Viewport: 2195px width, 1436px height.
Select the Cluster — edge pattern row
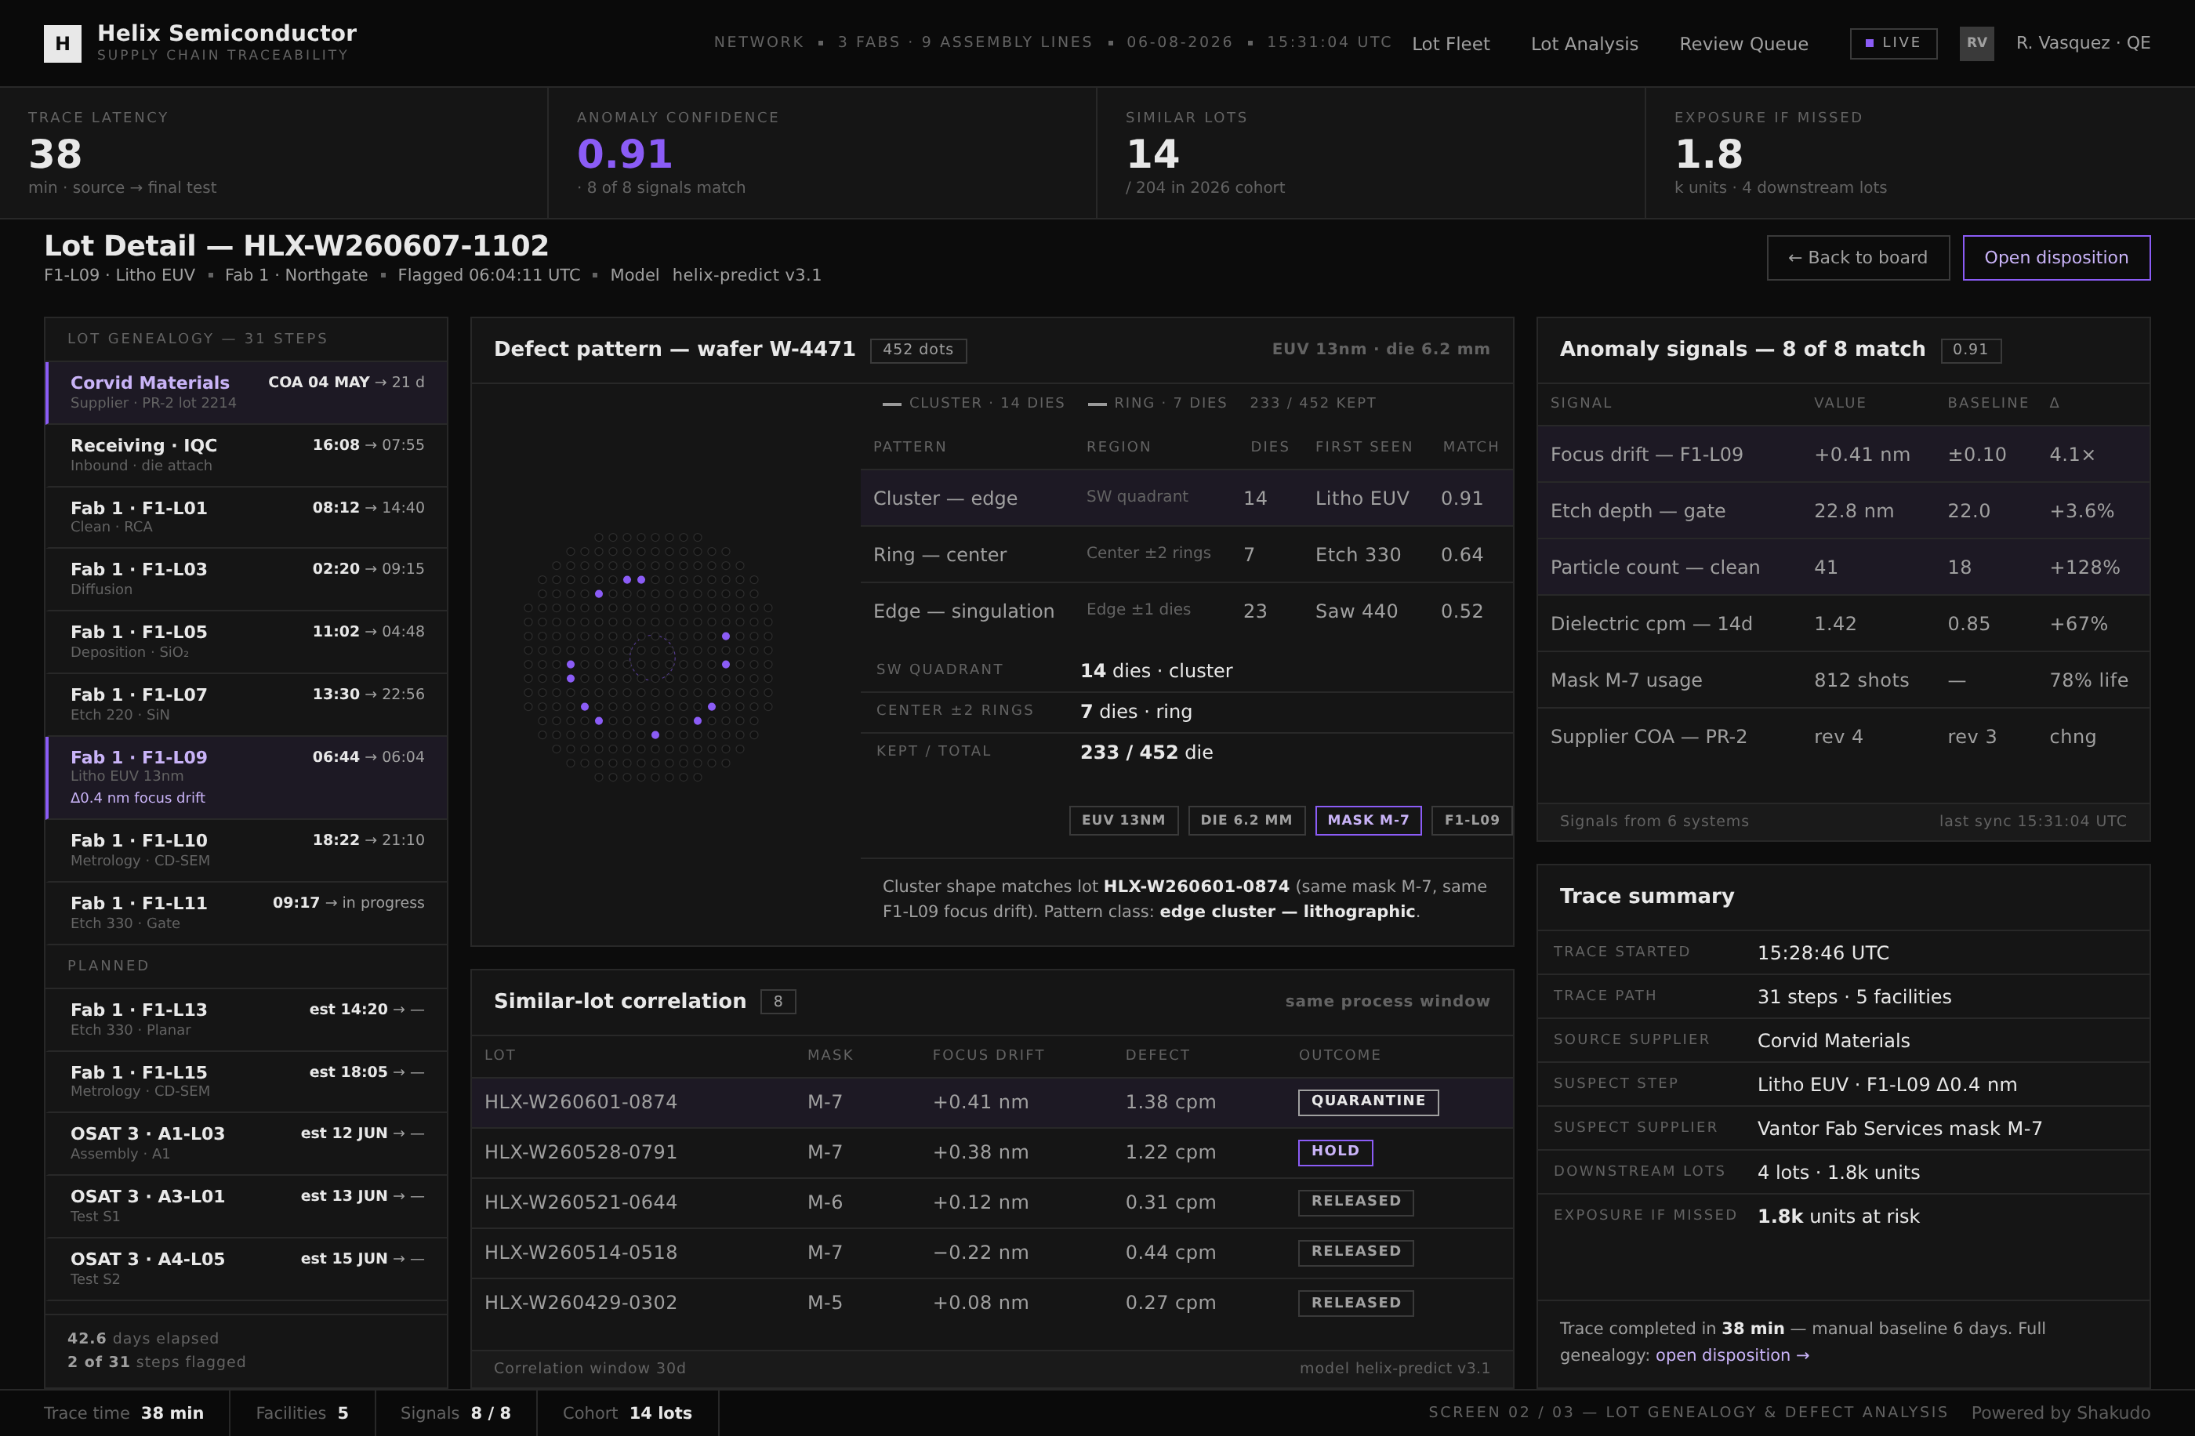1186,498
